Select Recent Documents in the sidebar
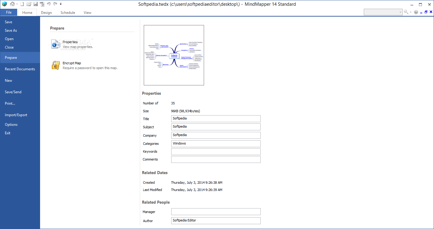This screenshot has width=434, height=229. click(20, 69)
